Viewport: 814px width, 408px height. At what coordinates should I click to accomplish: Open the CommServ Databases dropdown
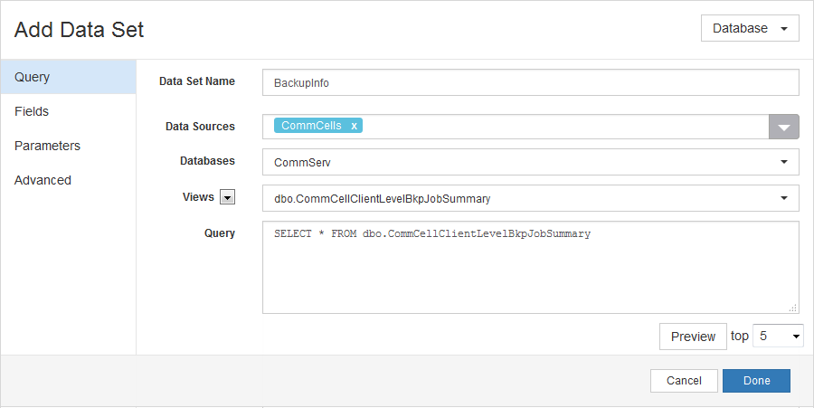click(530, 162)
